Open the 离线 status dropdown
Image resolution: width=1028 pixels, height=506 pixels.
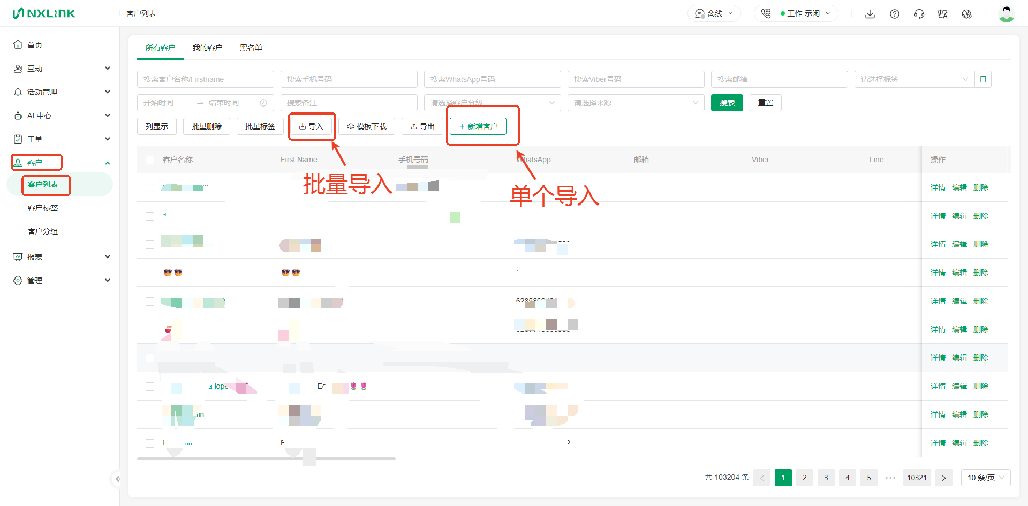[x=714, y=13]
